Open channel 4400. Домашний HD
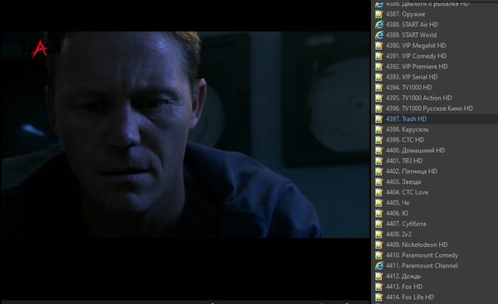This screenshot has width=498, height=304. coord(416,150)
